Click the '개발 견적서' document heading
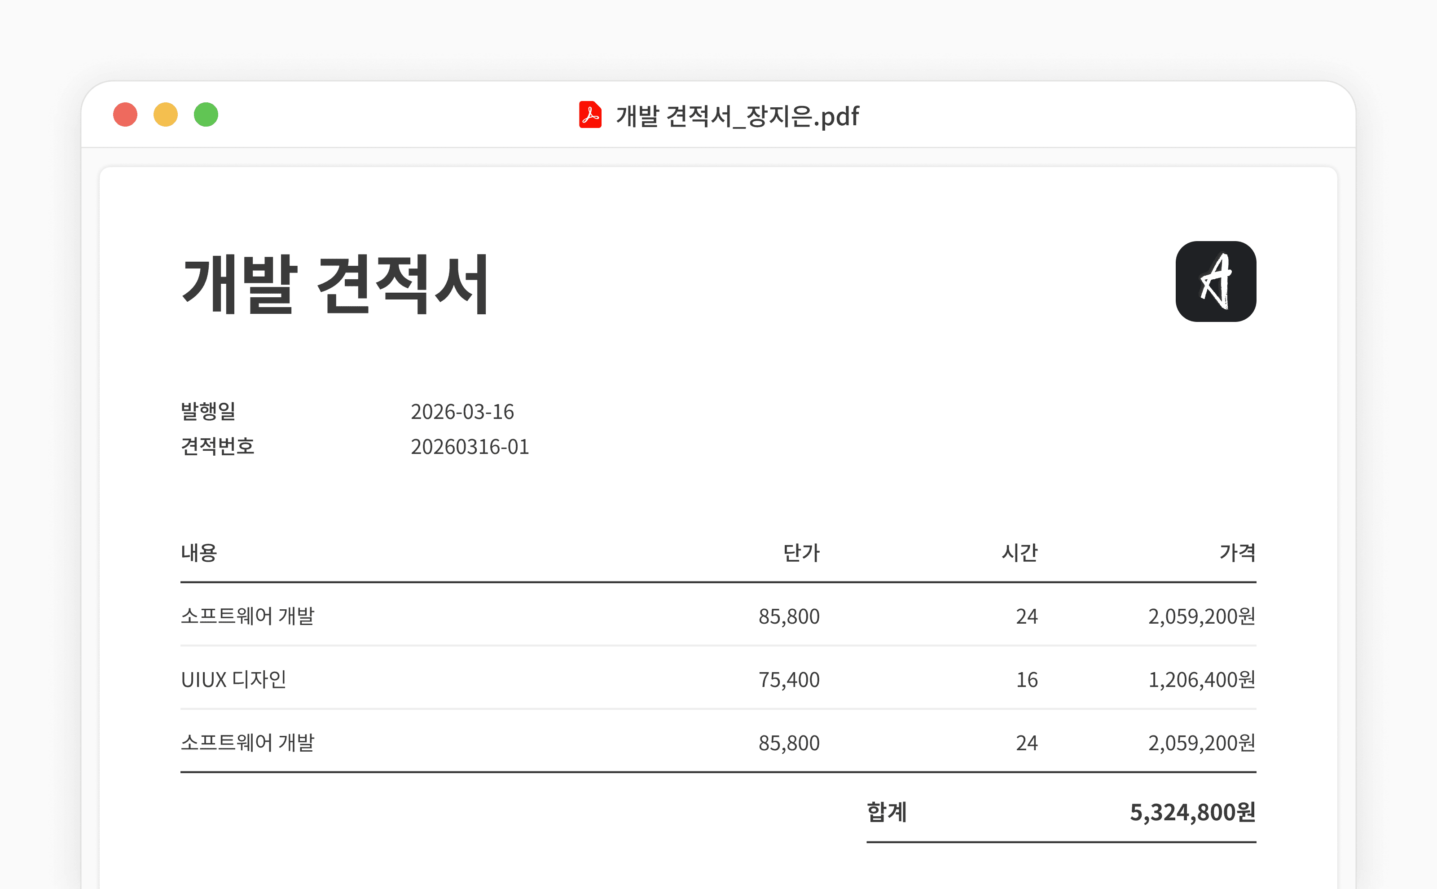The height and width of the screenshot is (889, 1437). click(335, 285)
